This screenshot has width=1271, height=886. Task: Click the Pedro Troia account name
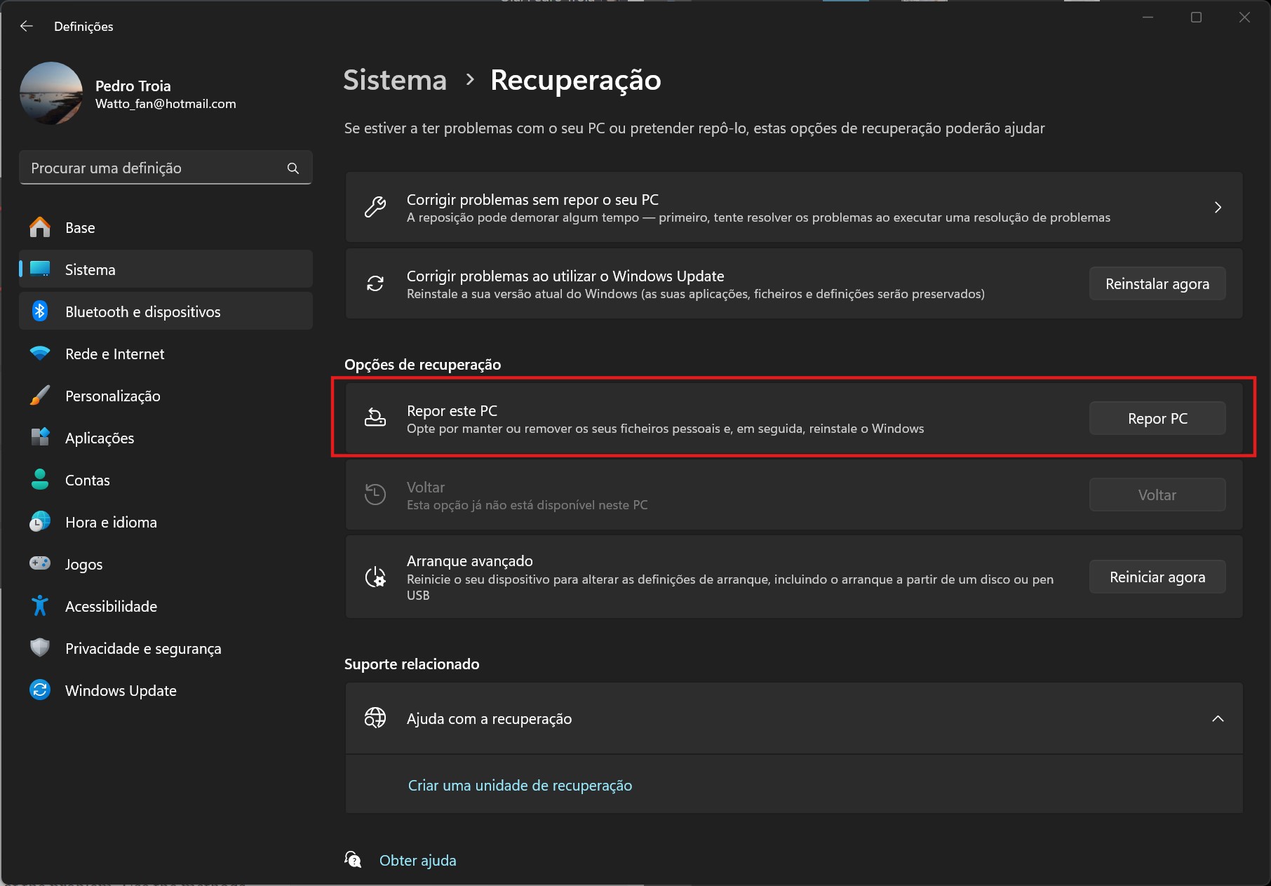pyautogui.click(x=133, y=86)
